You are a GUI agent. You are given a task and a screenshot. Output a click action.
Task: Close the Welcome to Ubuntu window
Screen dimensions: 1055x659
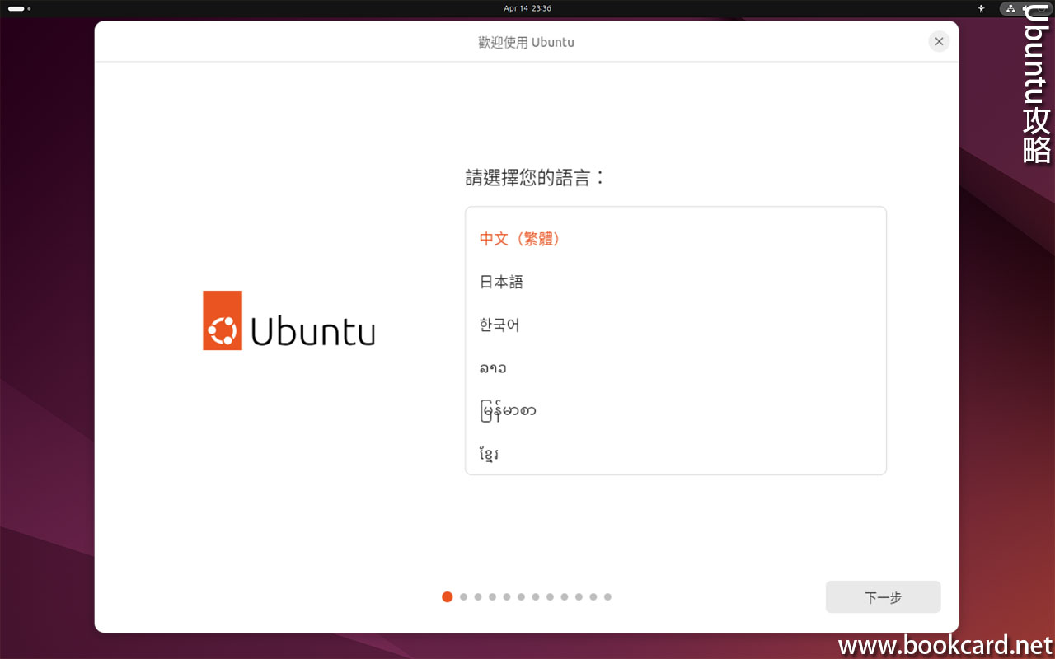click(x=939, y=41)
